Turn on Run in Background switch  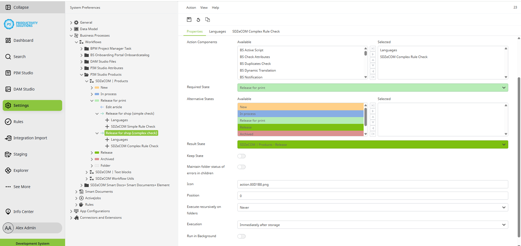pos(241,236)
